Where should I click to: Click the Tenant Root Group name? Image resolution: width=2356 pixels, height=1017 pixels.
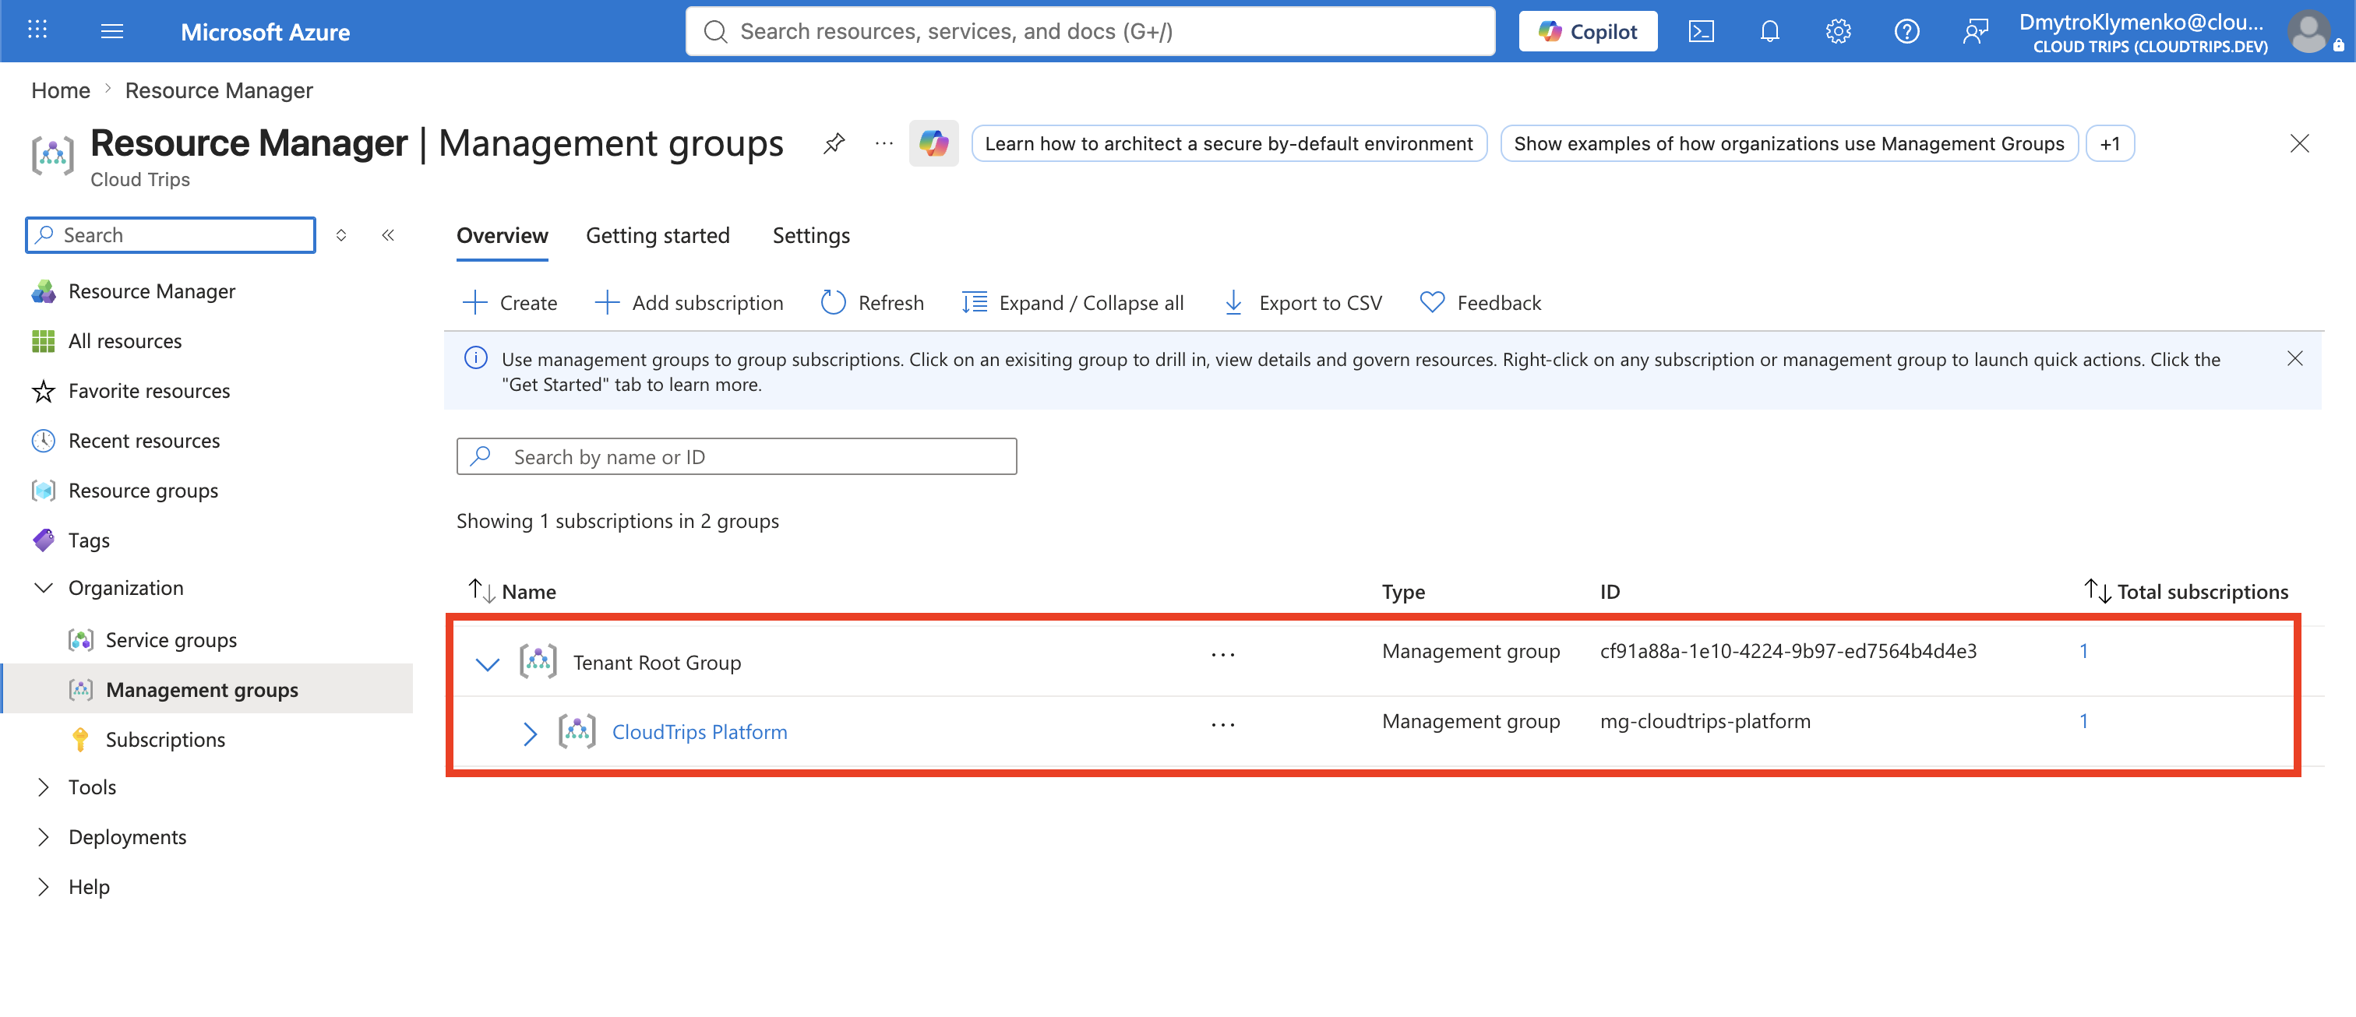657,663
